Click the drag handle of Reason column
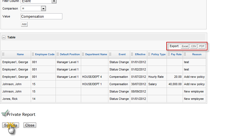The height and width of the screenshot is (136, 245). coord(185,54)
